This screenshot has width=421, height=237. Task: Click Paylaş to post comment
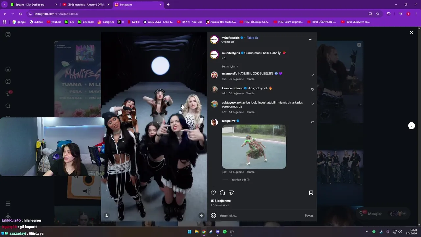[309, 216]
